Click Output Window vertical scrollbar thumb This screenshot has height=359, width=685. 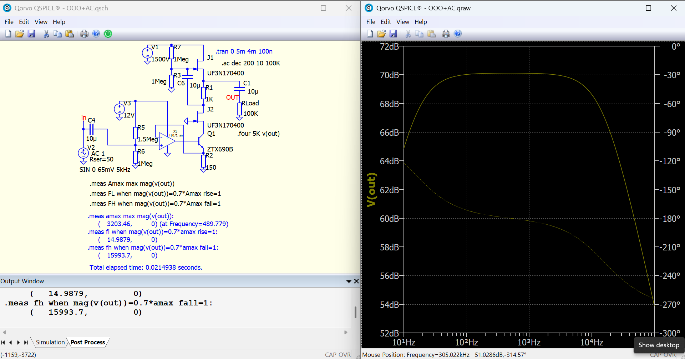pos(355,312)
